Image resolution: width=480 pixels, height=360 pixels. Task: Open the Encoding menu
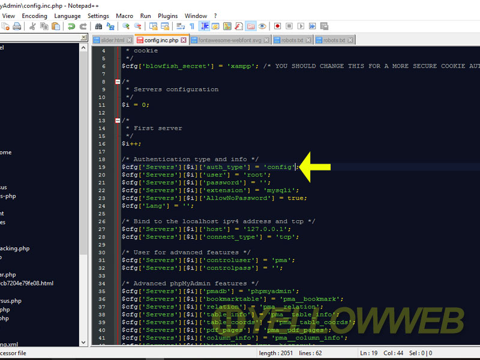34,16
